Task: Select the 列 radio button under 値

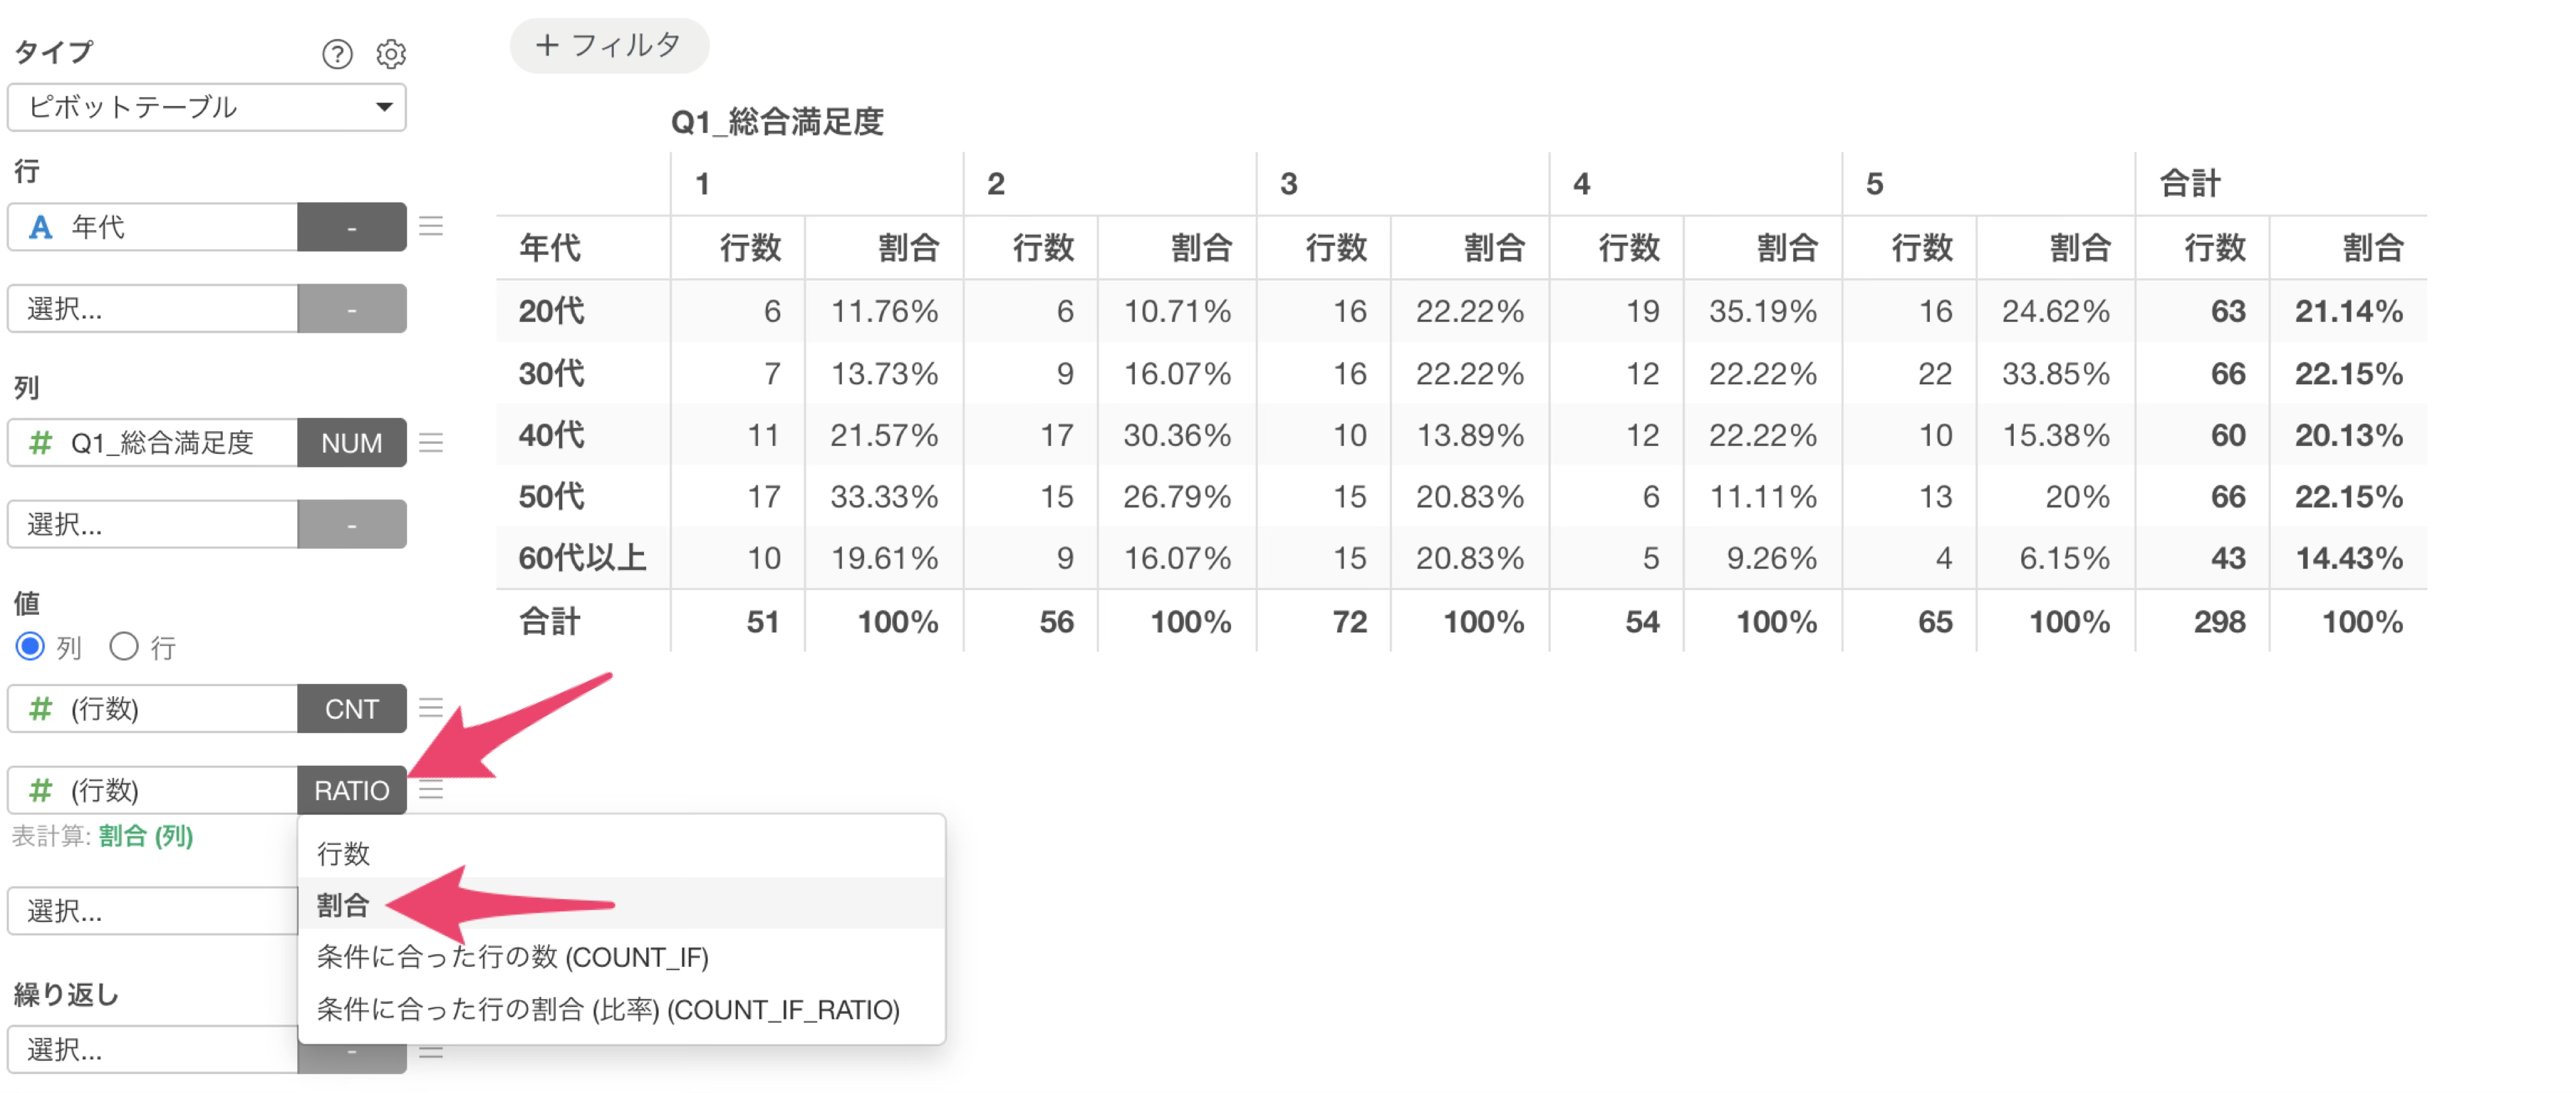Action: pyautogui.click(x=30, y=647)
